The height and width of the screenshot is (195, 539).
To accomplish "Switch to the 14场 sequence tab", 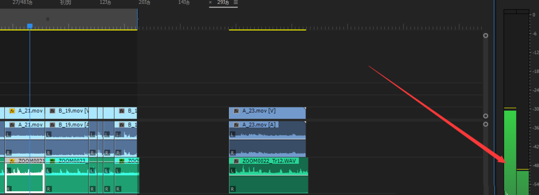I will click(x=184, y=2).
